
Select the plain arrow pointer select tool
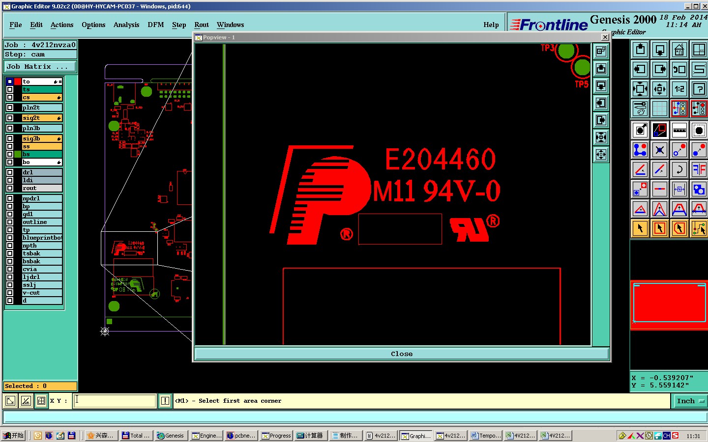click(640, 228)
